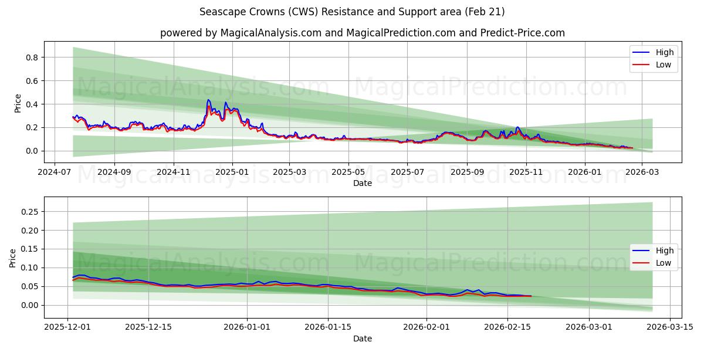Viewport: 704px width, 352px height.
Task: Click the '0.0' y-axis label in the top chart
Action: point(32,151)
